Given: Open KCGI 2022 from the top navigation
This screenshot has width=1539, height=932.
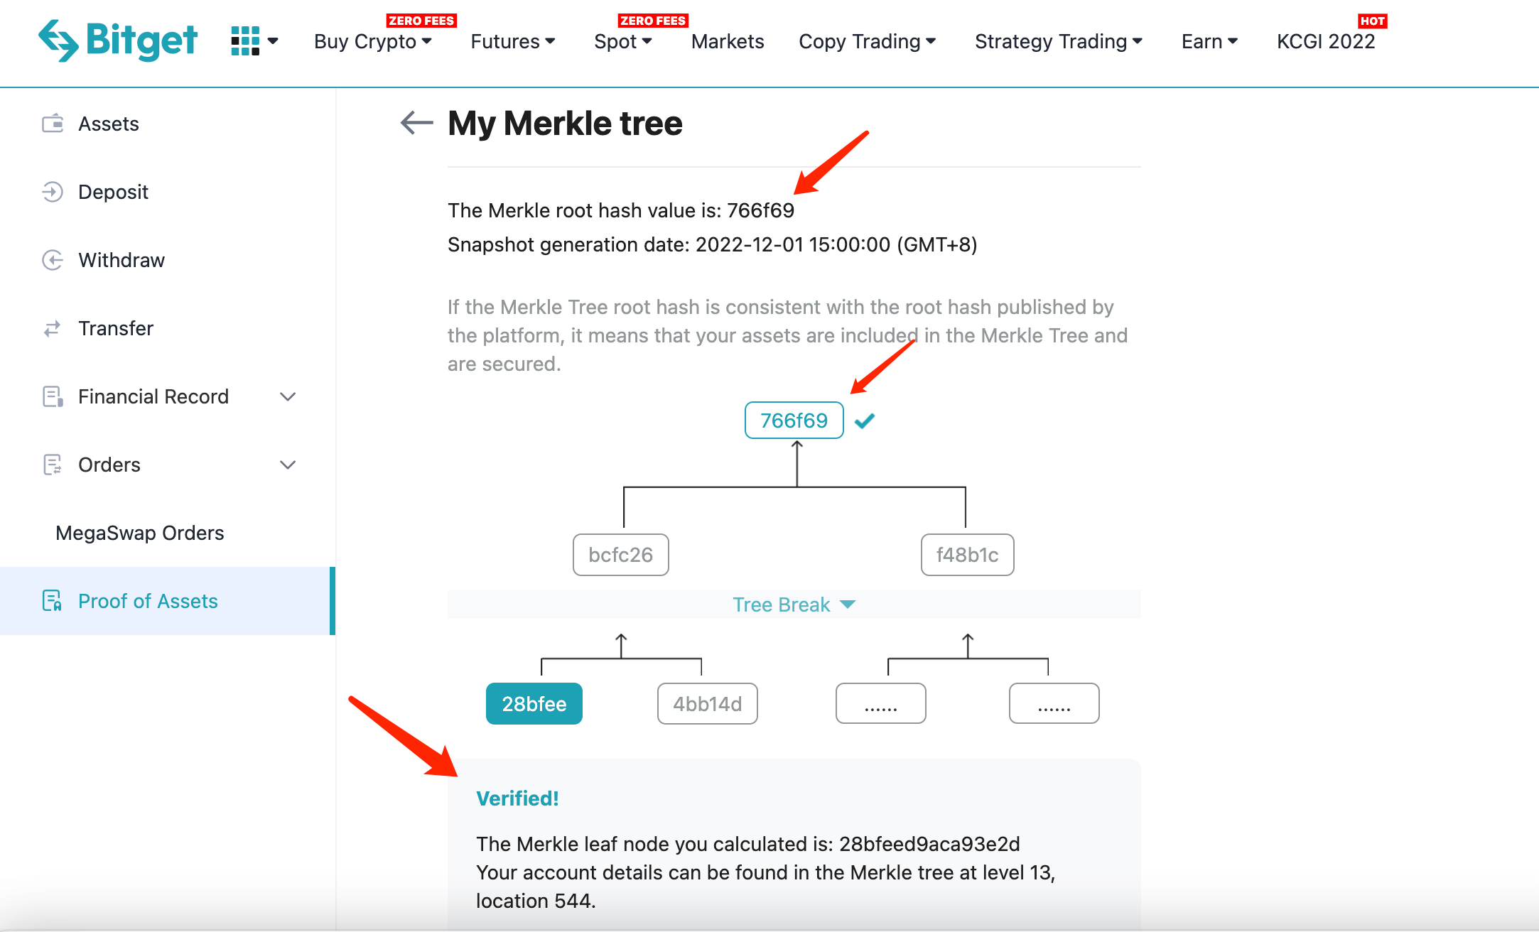Looking at the screenshot, I should point(1326,41).
